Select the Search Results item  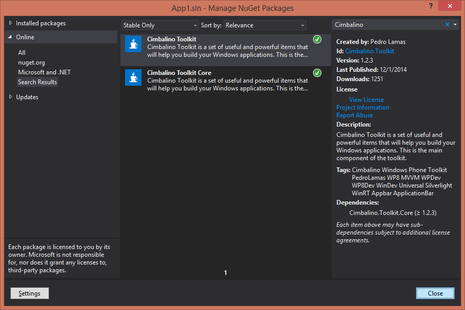click(37, 82)
